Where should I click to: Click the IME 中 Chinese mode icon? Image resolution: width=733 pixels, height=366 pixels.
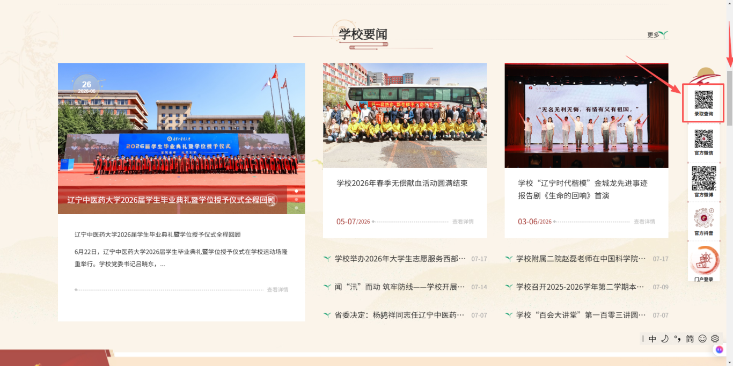click(653, 339)
